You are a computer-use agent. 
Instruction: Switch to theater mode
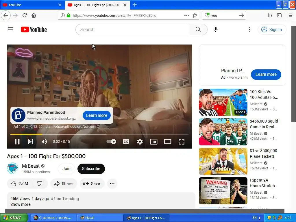pos(167,142)
